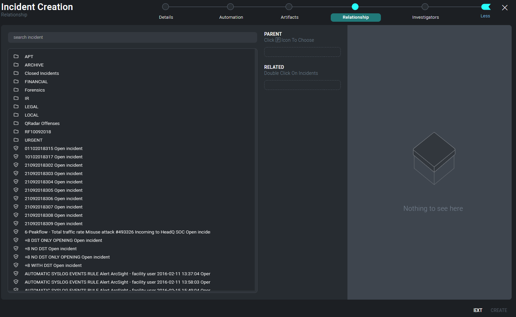Click shield icon of 6-Peakflow incident
516x317 pixels.
[x=16, y=232]
